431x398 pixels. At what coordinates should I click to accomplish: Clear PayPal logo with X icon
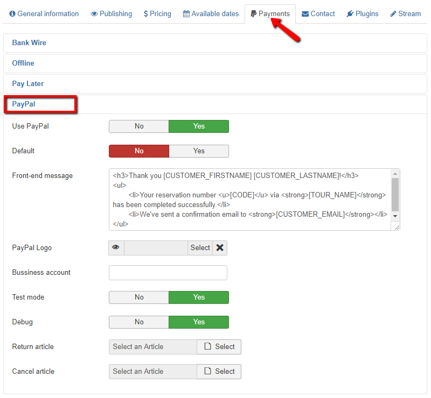(x=220, y=248)
